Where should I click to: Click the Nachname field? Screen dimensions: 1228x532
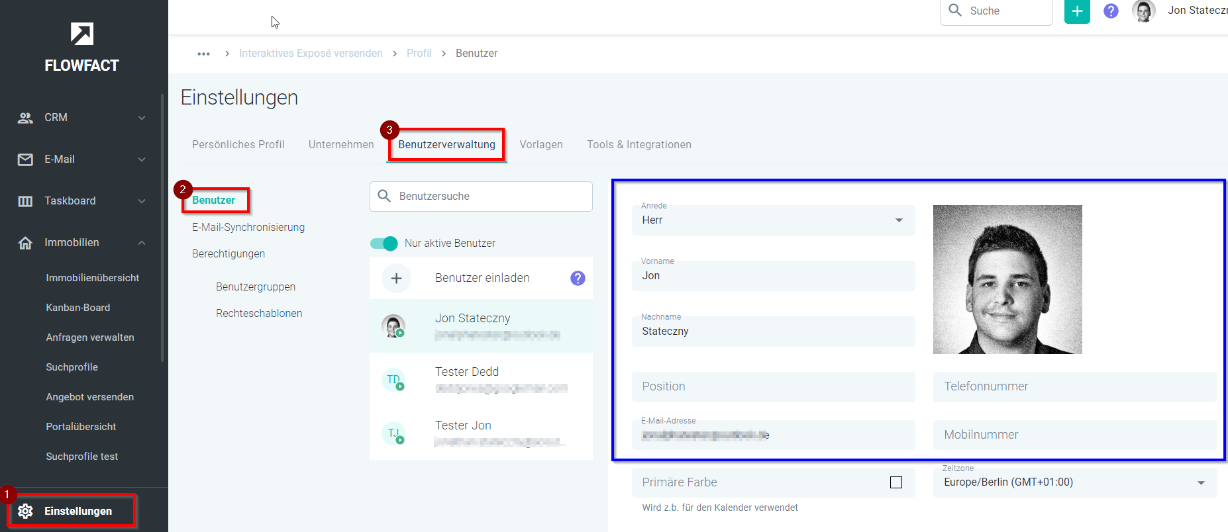pyautogui.click(x=773, y=331)
